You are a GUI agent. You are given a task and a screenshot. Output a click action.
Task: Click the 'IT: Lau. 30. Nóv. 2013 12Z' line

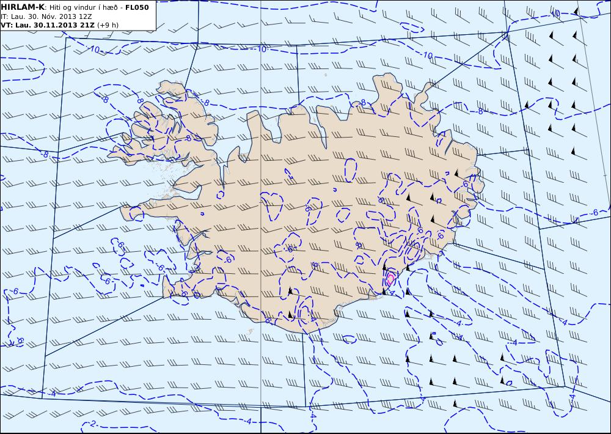(x=47, y=17)
